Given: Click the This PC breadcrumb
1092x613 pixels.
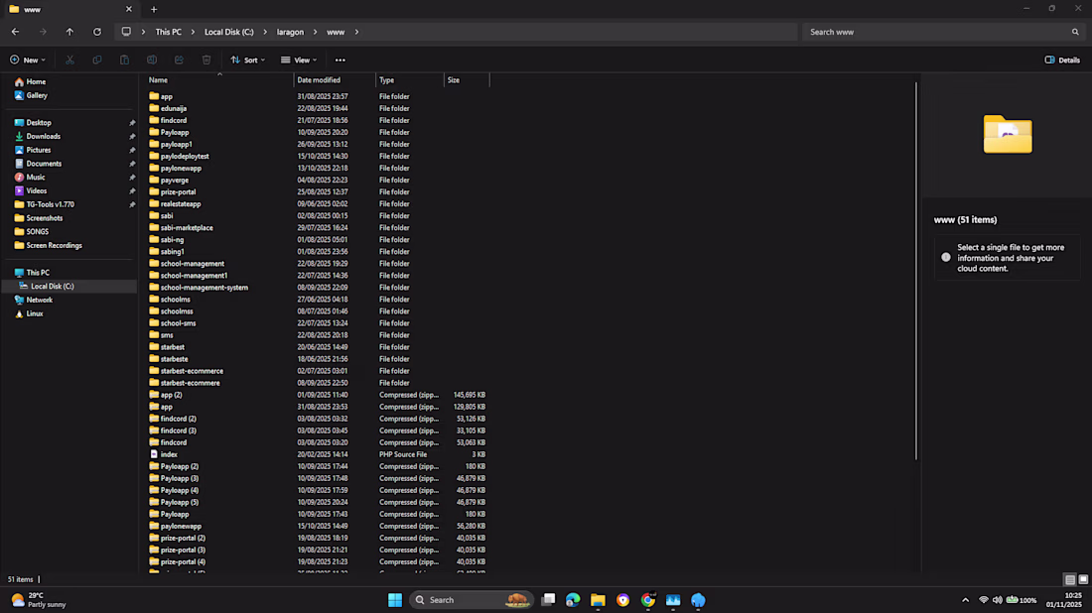Looking at the screenshot, I should [x=169, y=32].
